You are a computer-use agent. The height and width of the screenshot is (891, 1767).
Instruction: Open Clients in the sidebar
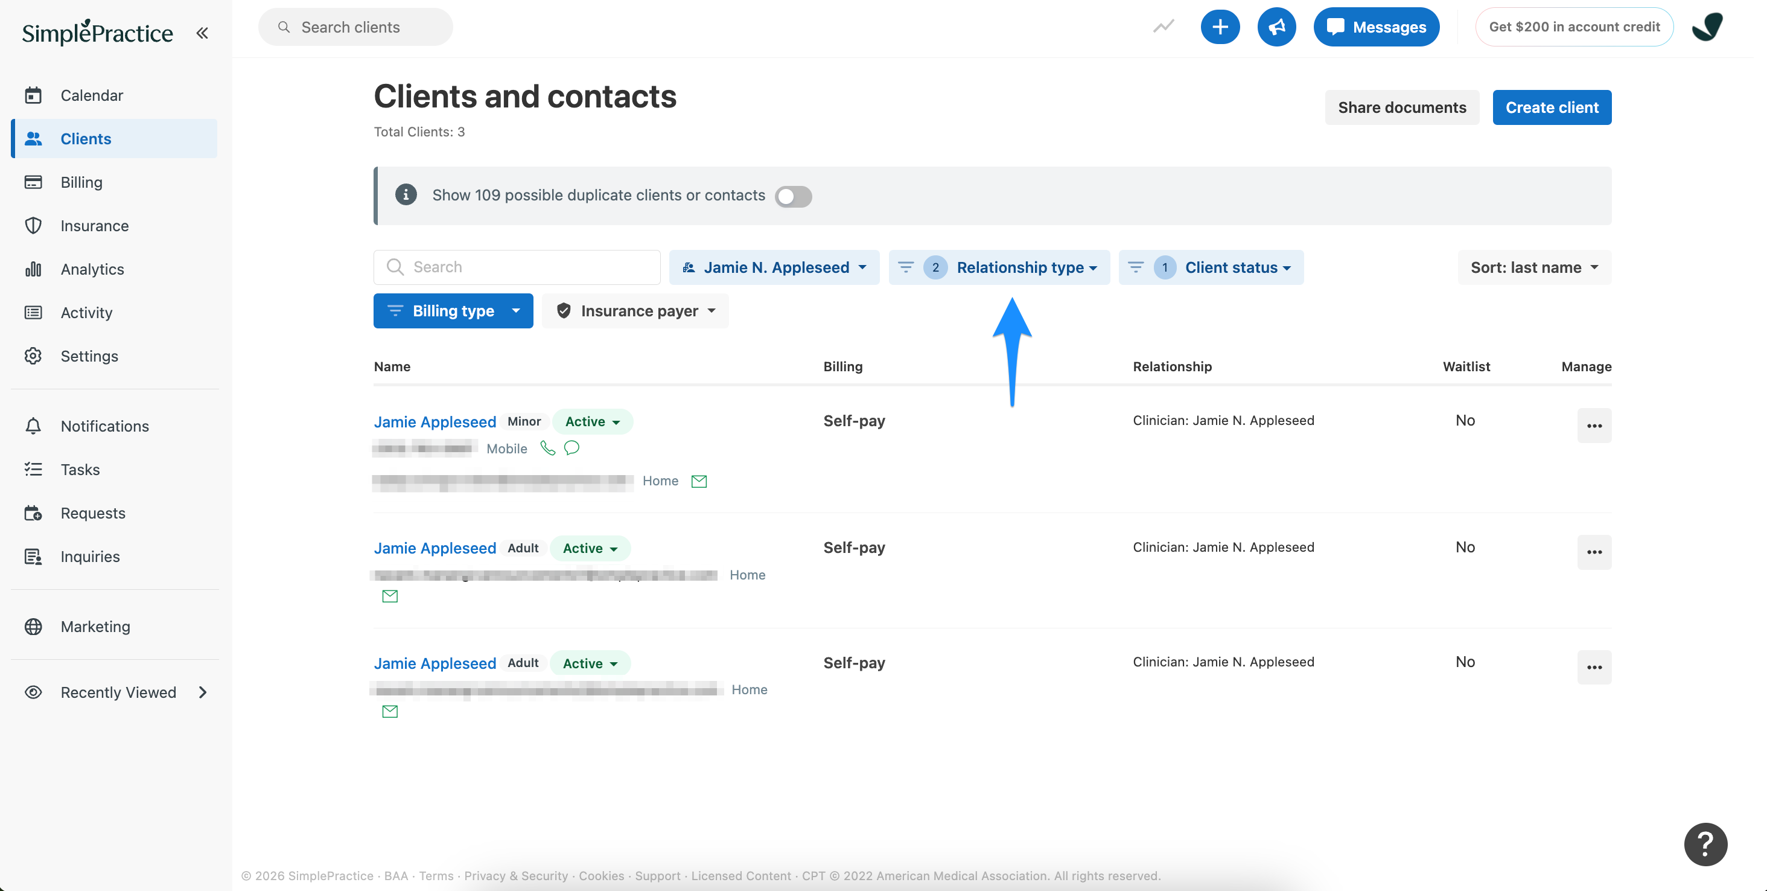coord(115,138)
